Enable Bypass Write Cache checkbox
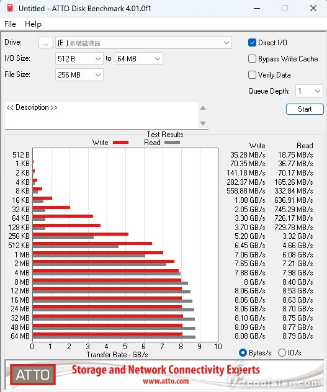Viewport: 327px width, 392px height. click(x=252, y=59)
